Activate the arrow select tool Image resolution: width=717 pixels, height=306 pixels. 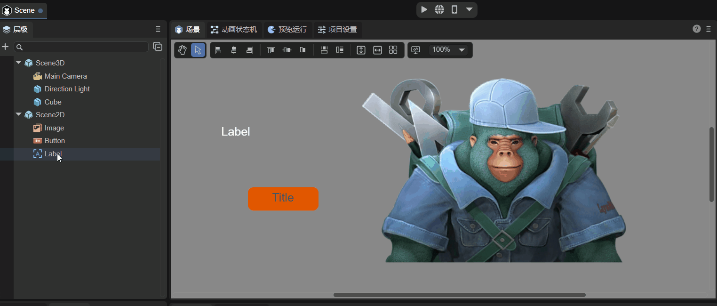tap(198, 50)
